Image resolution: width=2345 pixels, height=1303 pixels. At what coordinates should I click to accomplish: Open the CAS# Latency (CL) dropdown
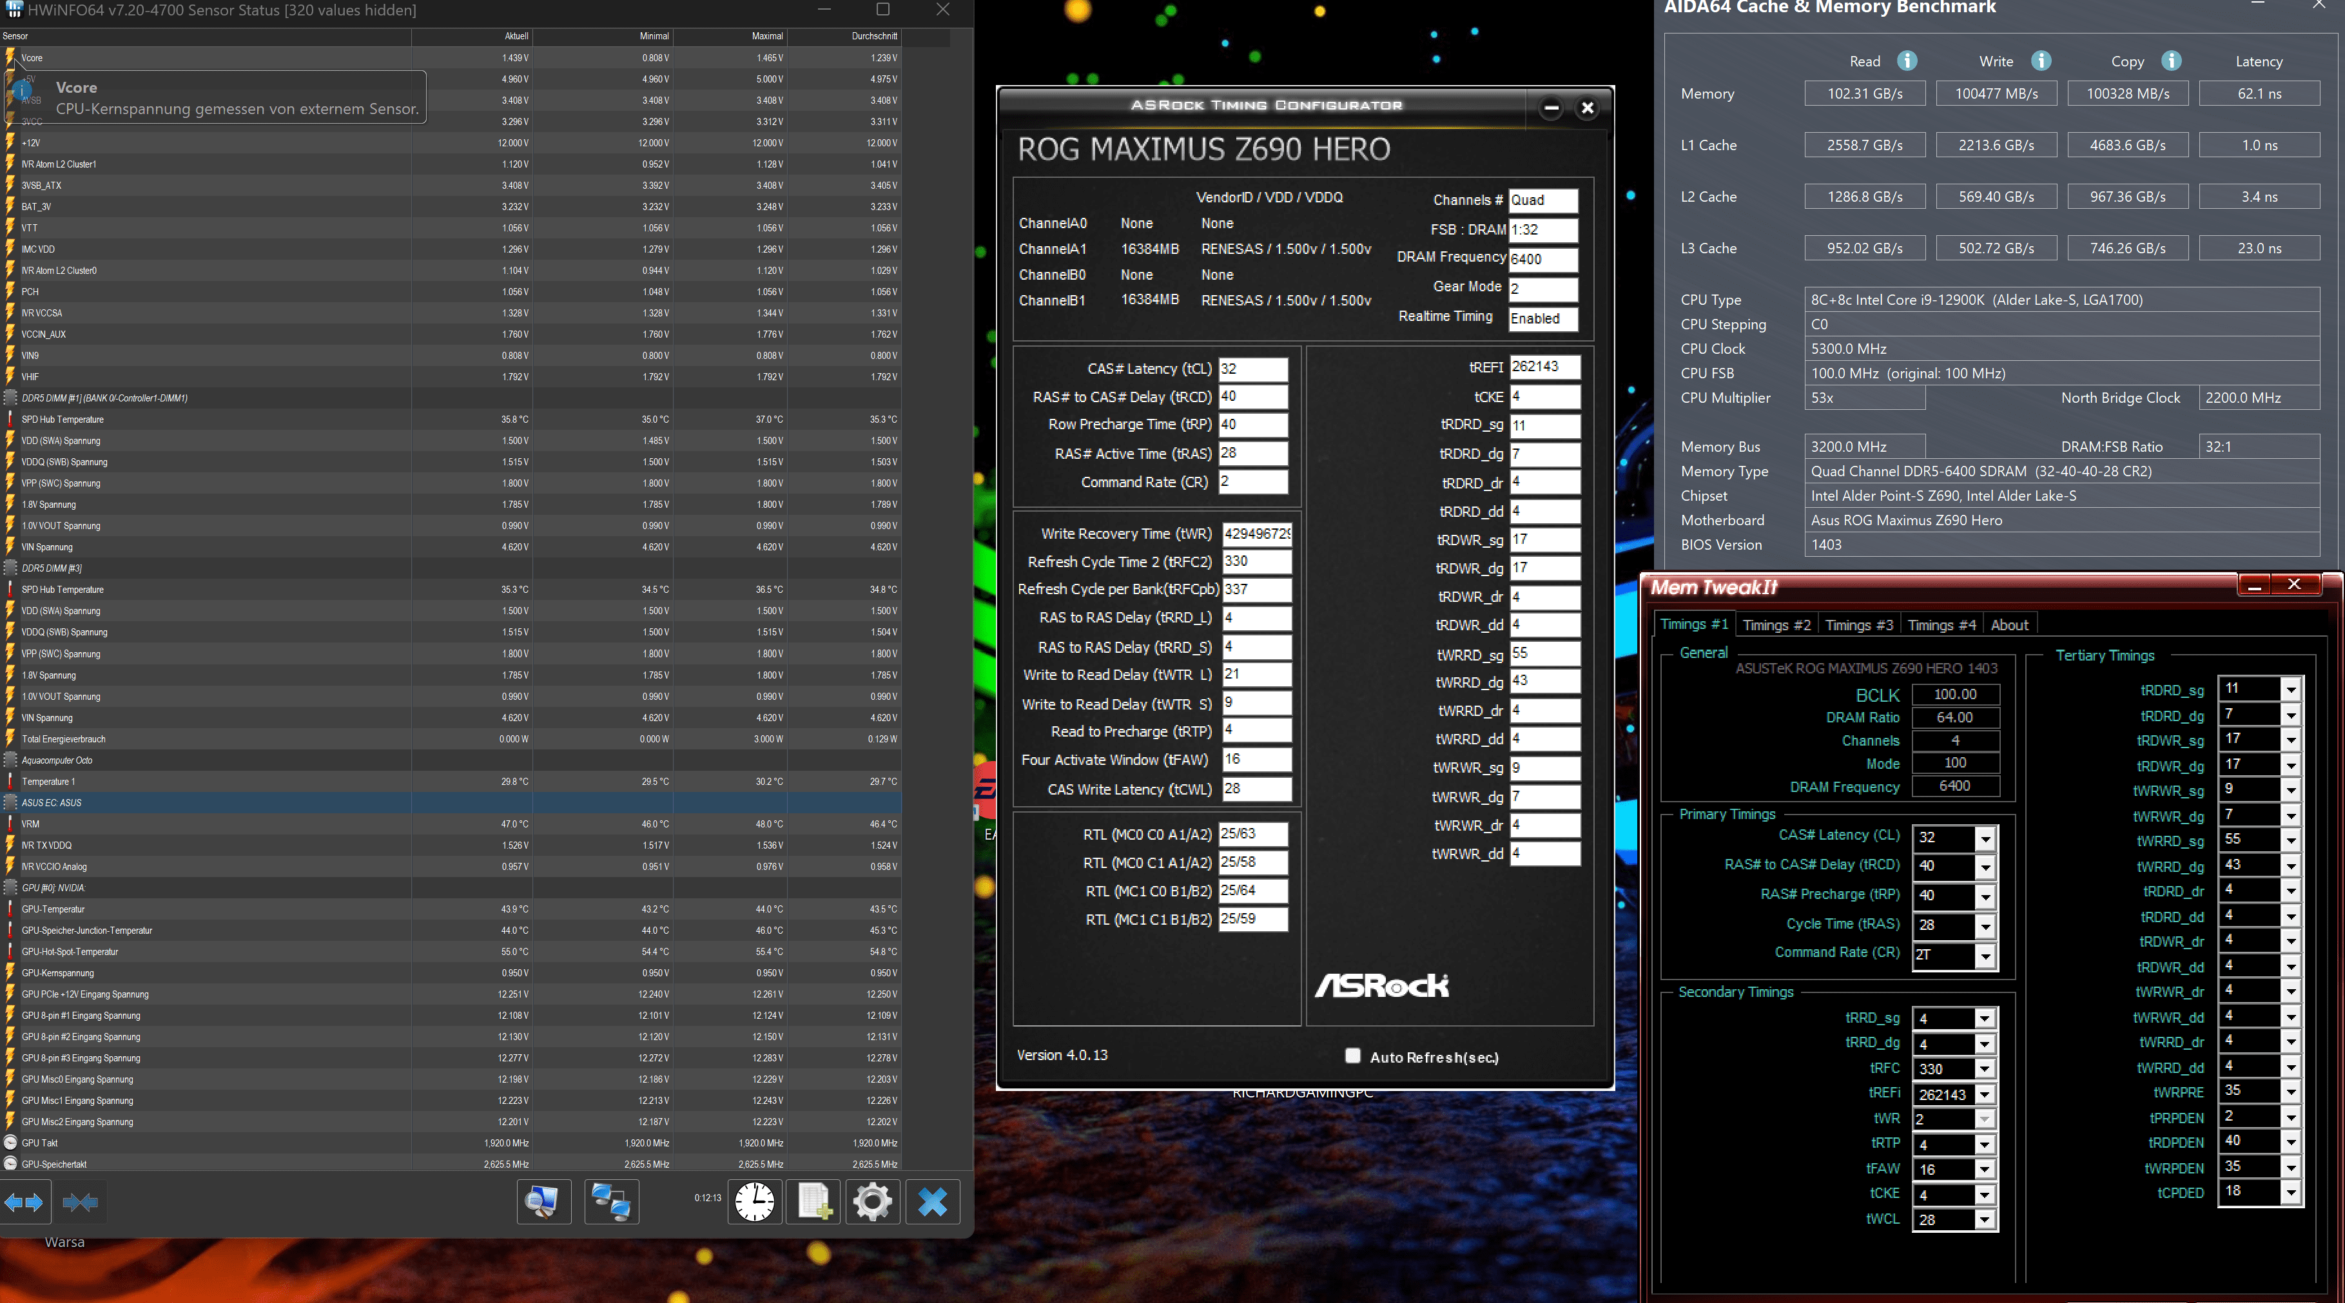point(1985,838)
